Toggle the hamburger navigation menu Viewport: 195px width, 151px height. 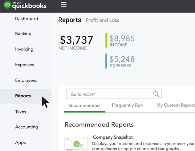[x=64, y=5]
